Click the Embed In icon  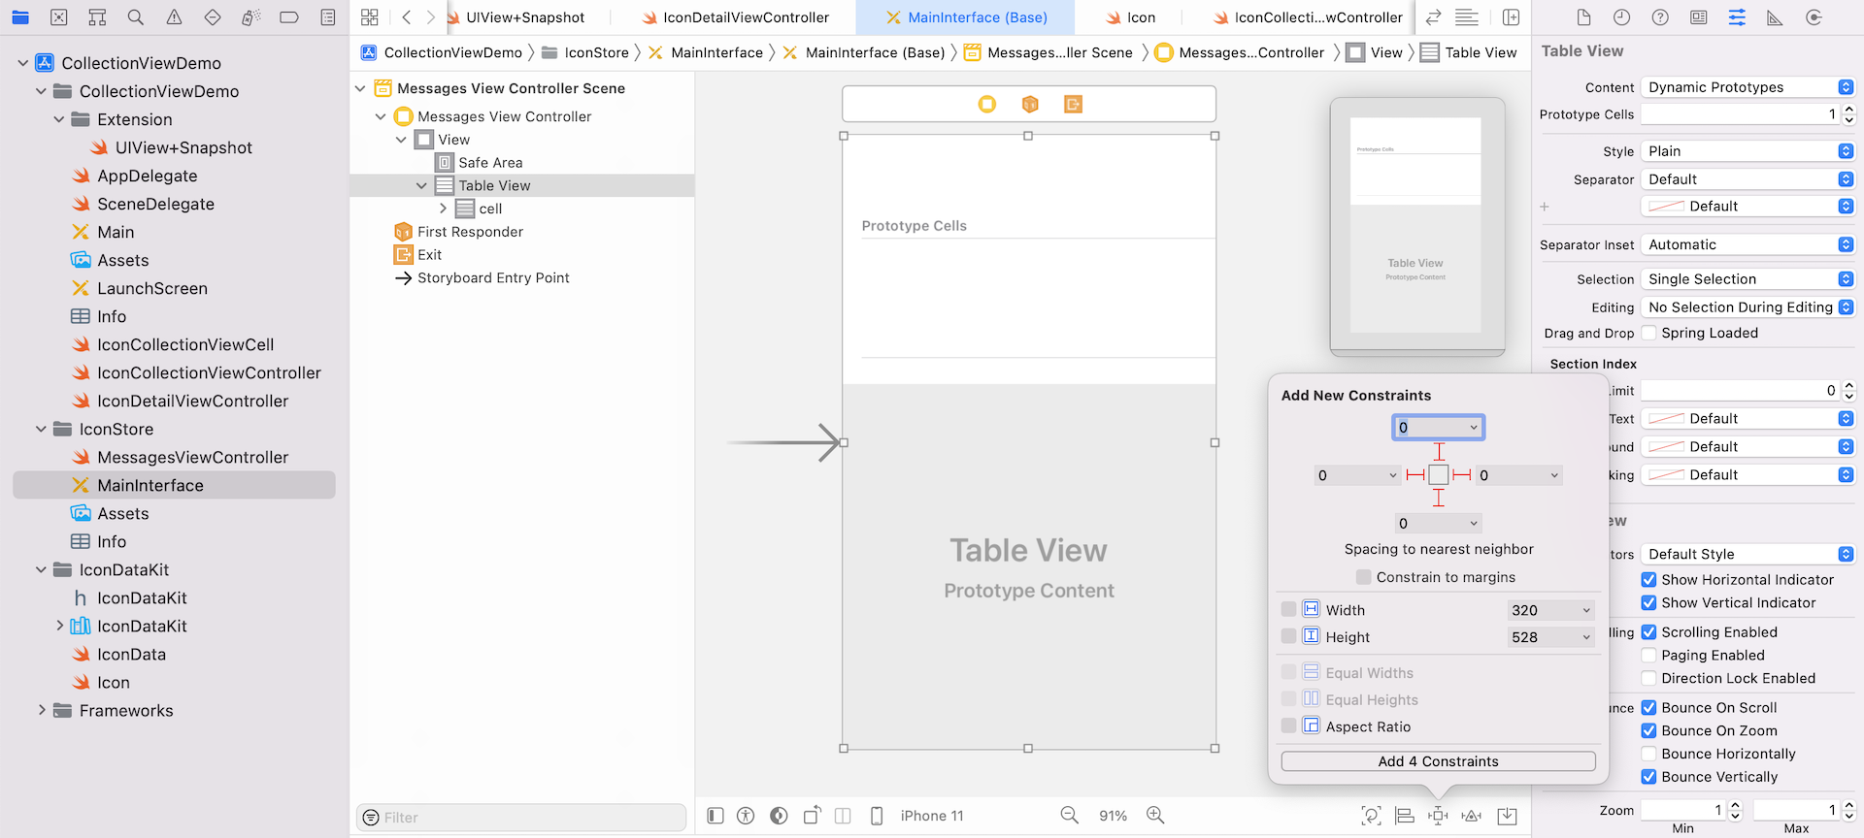point(1507,816)
